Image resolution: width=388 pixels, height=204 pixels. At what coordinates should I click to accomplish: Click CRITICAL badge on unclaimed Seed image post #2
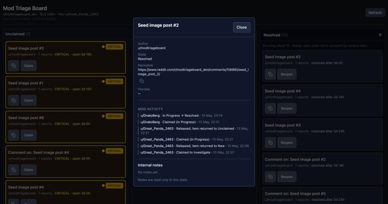[x=114, y=47]
